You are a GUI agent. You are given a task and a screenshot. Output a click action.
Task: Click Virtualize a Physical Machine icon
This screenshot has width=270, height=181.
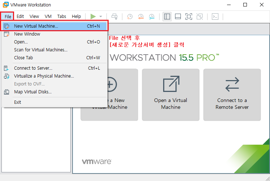[x=6, y=76]
